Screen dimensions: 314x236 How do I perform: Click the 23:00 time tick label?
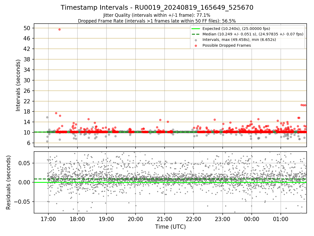(x=222, y=219)
